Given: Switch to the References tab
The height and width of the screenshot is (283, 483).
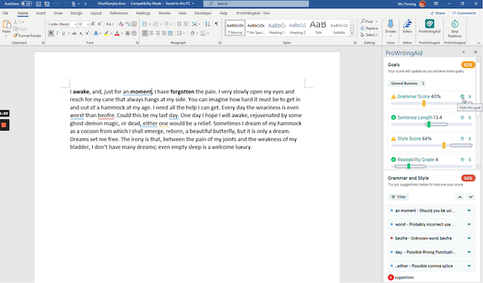Looking at the screenshot, I should click(119, 14).
